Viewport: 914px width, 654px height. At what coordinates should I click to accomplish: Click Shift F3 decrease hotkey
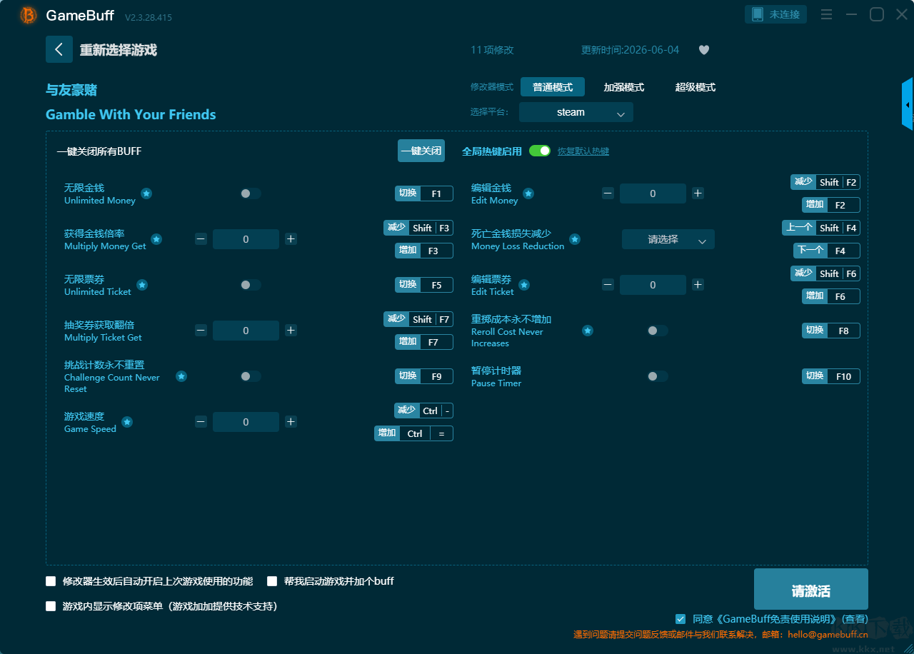(x=418, y=228)
